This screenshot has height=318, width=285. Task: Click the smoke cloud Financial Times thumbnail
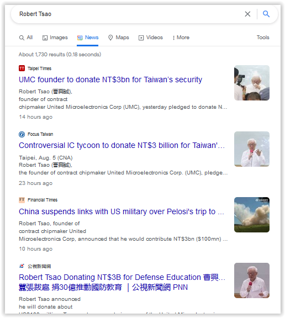point(252,215)
